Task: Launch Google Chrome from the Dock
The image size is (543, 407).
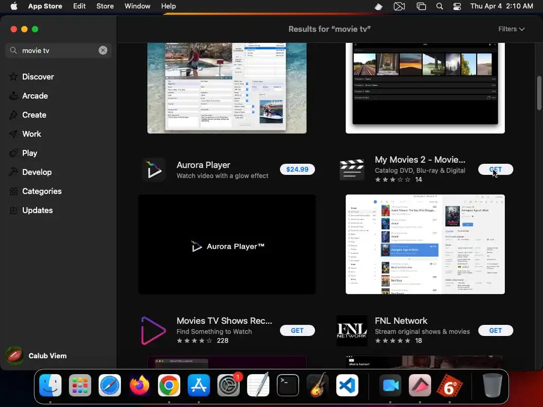Action: coord(169,385)
